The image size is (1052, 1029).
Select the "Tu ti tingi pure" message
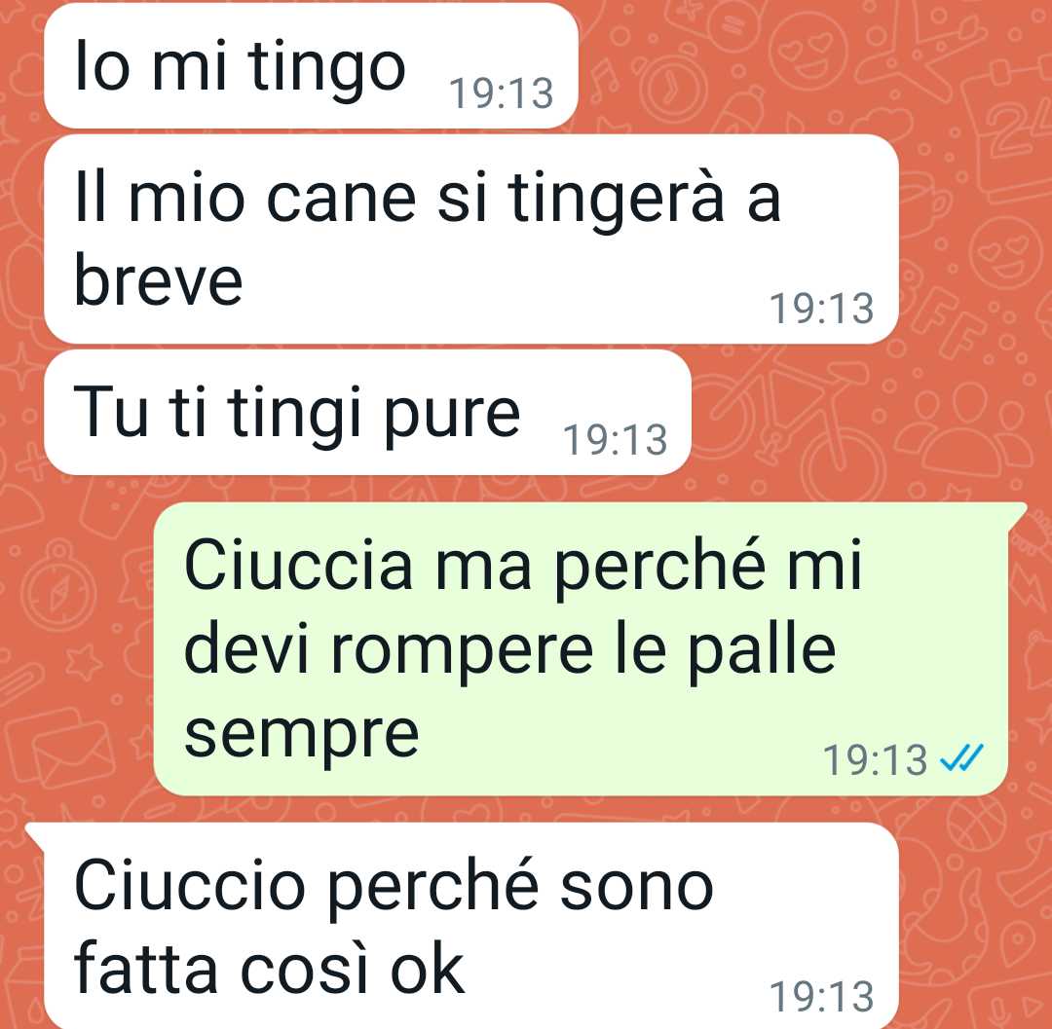click(367, 412)
